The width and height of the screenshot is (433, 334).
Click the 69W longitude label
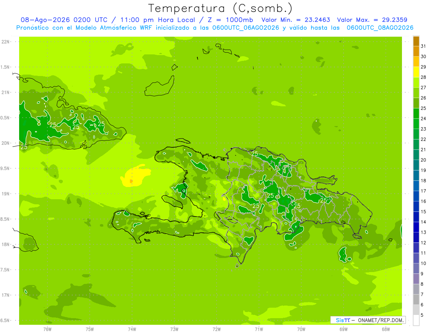(x=344, y=329)
